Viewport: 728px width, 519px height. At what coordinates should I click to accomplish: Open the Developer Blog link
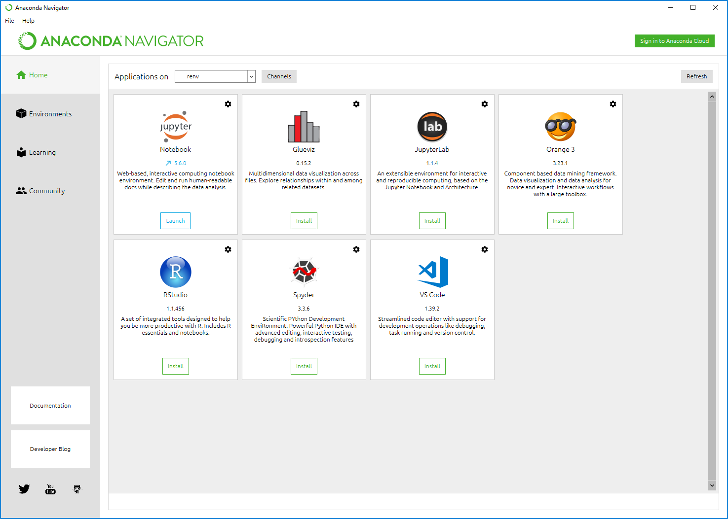click(x=50, y=449)
